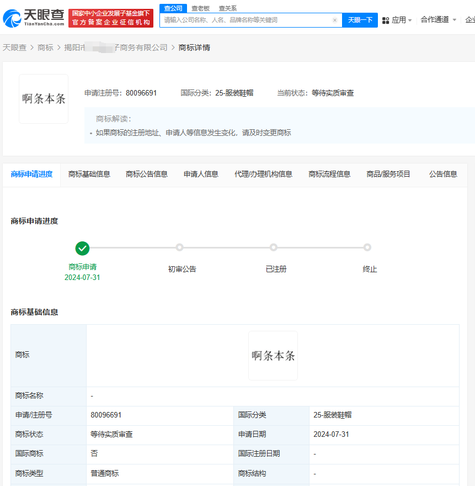Click the 初审公告 progress circle node
Screen dimensions: 475x486
(x=181, y=247)
